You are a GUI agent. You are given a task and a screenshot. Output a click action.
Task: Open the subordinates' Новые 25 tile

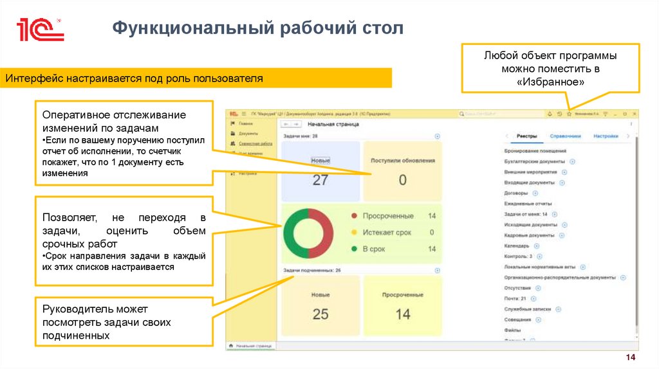click(320, 305)
